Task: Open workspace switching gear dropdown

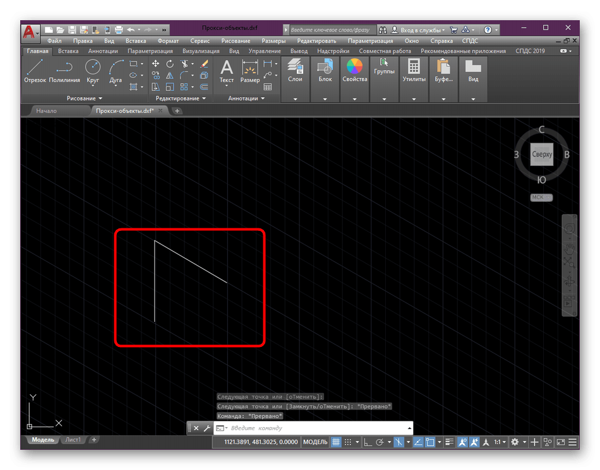Action: click(518, 442)
